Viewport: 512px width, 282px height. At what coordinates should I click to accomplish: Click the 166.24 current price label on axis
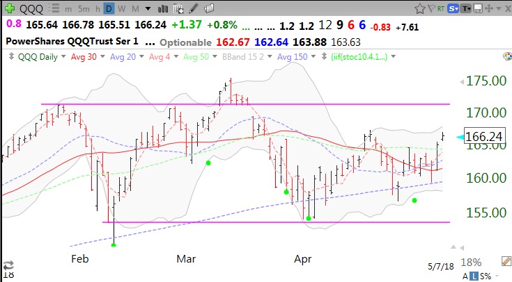click(x=483, y=136)
